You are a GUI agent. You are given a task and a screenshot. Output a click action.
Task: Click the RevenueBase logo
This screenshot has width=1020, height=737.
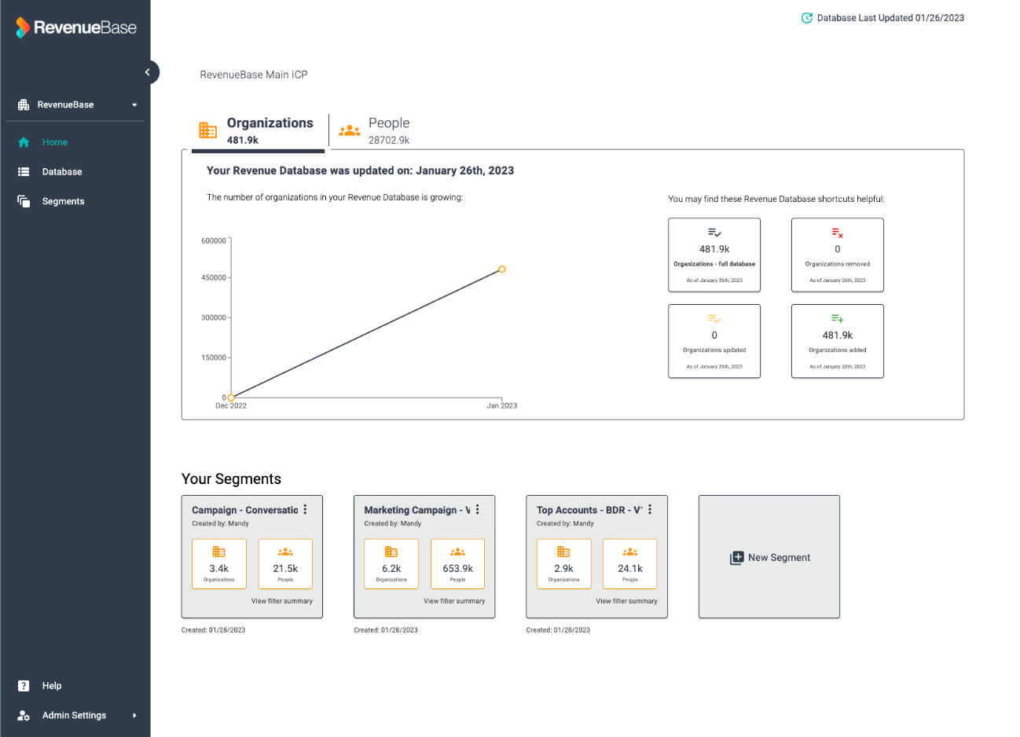pos(76,27)
